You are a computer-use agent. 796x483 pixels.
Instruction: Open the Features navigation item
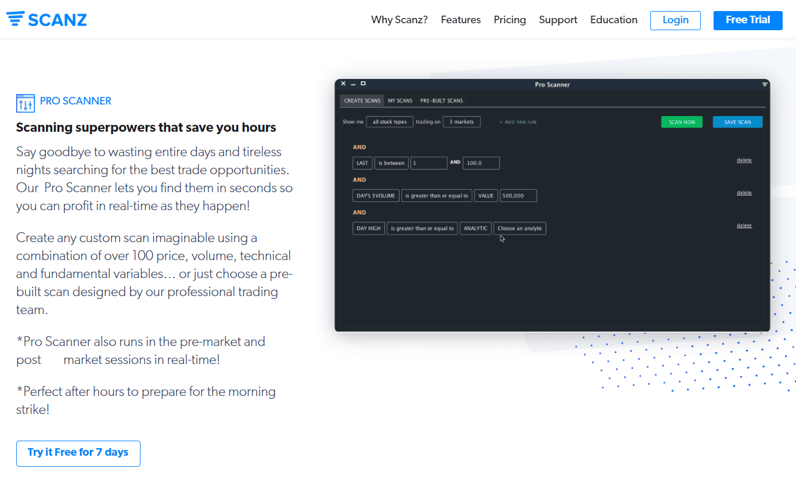(460, 20)
